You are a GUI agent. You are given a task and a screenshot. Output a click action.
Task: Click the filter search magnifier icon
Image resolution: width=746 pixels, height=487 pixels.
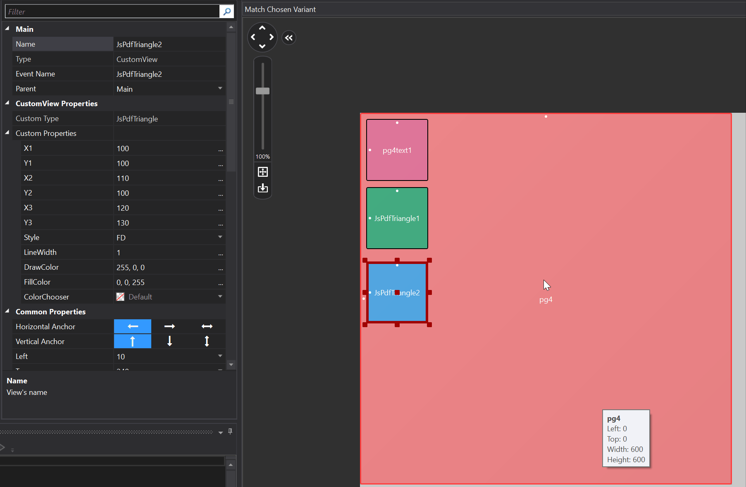[x=227, y=12]
